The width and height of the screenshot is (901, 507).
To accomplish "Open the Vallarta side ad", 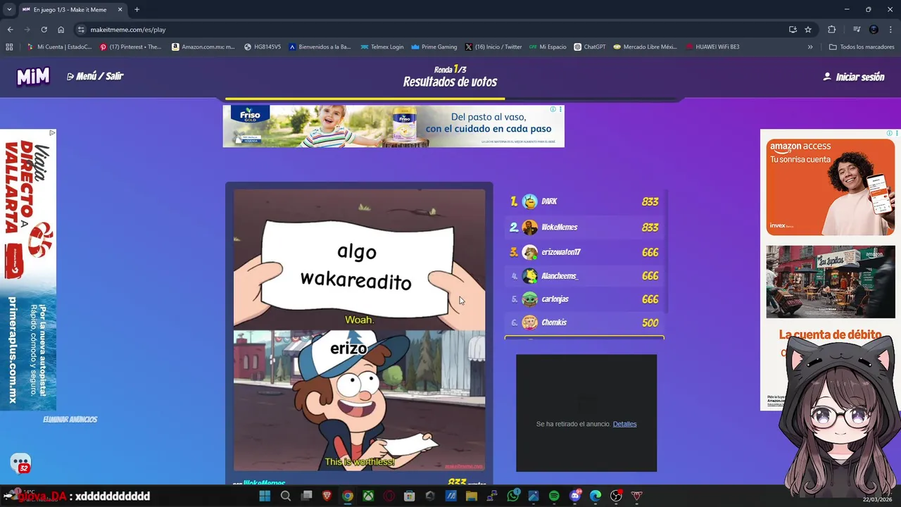I will (x=28, y=270).
